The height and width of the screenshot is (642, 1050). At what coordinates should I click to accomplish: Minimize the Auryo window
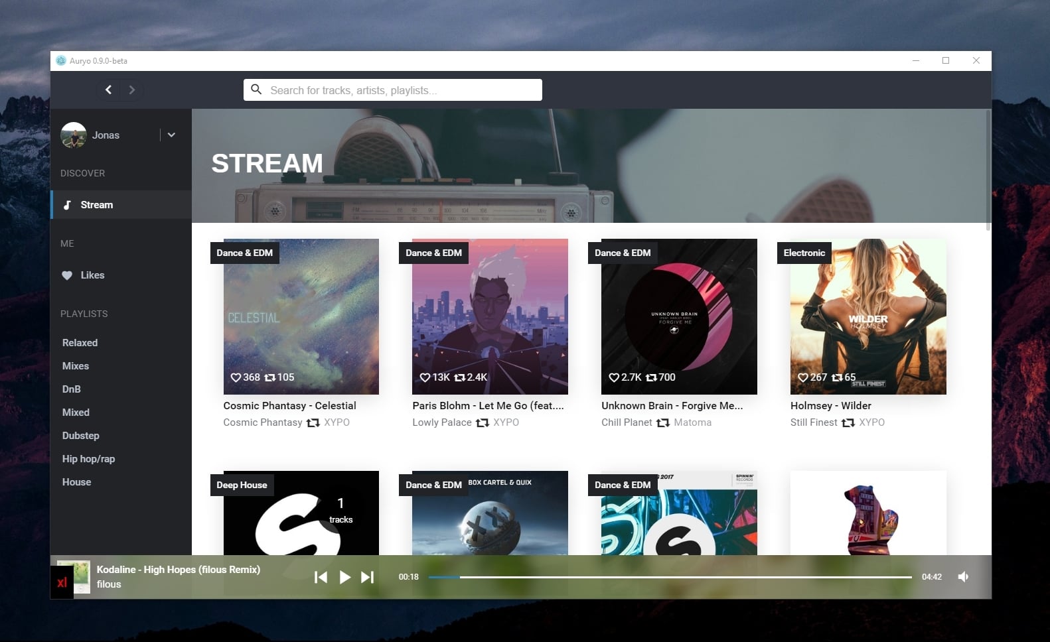point(916,60)
